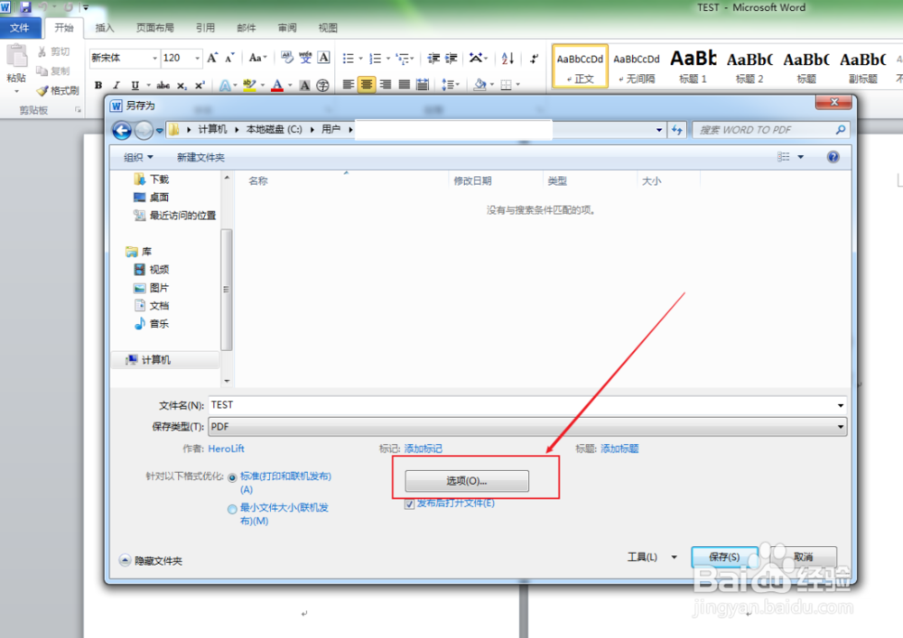Select Desktop in navigation pane
This screenshot has height=638, width=903.
pos(152,198)
